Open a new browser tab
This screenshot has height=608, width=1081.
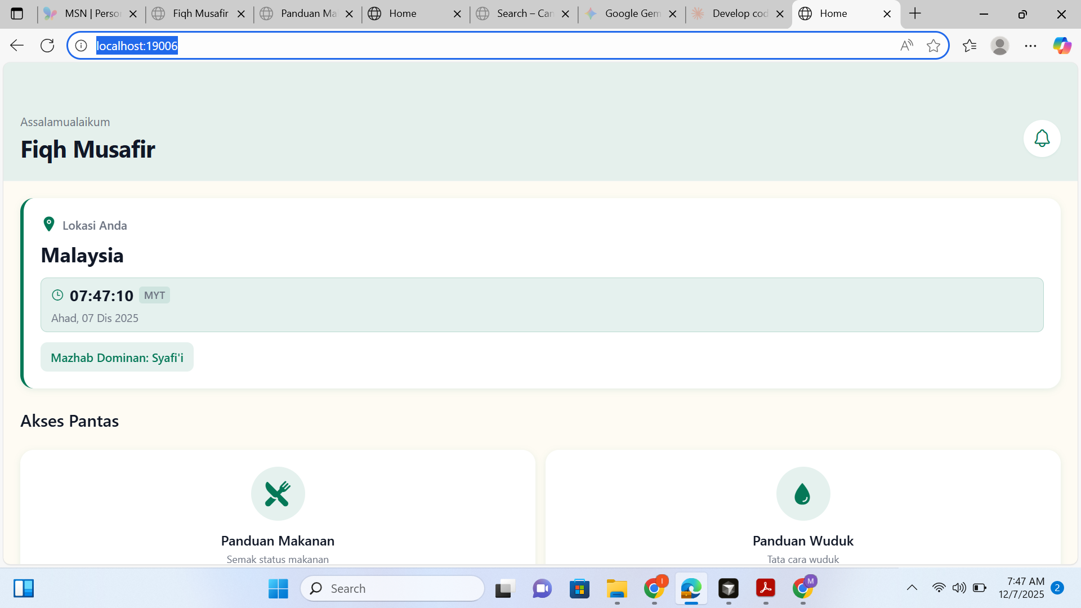point(915,14)
